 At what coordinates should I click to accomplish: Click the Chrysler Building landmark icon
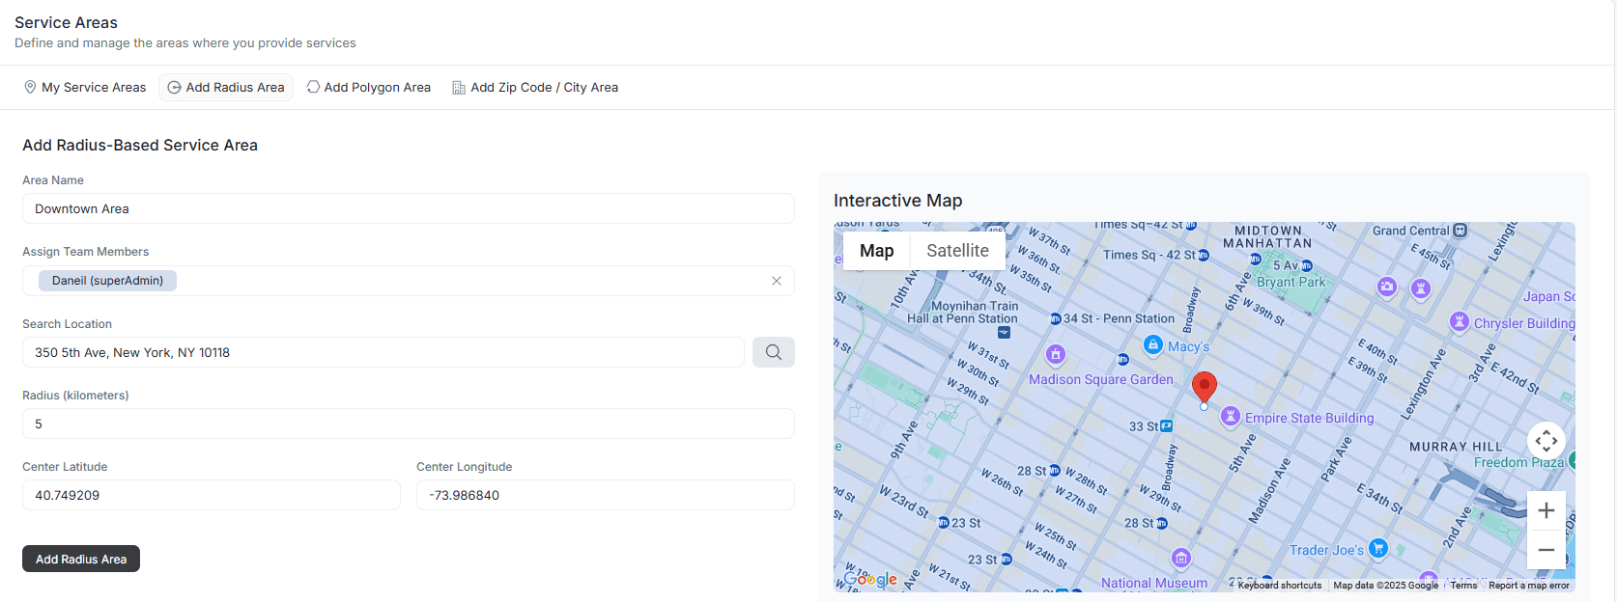1460,321
